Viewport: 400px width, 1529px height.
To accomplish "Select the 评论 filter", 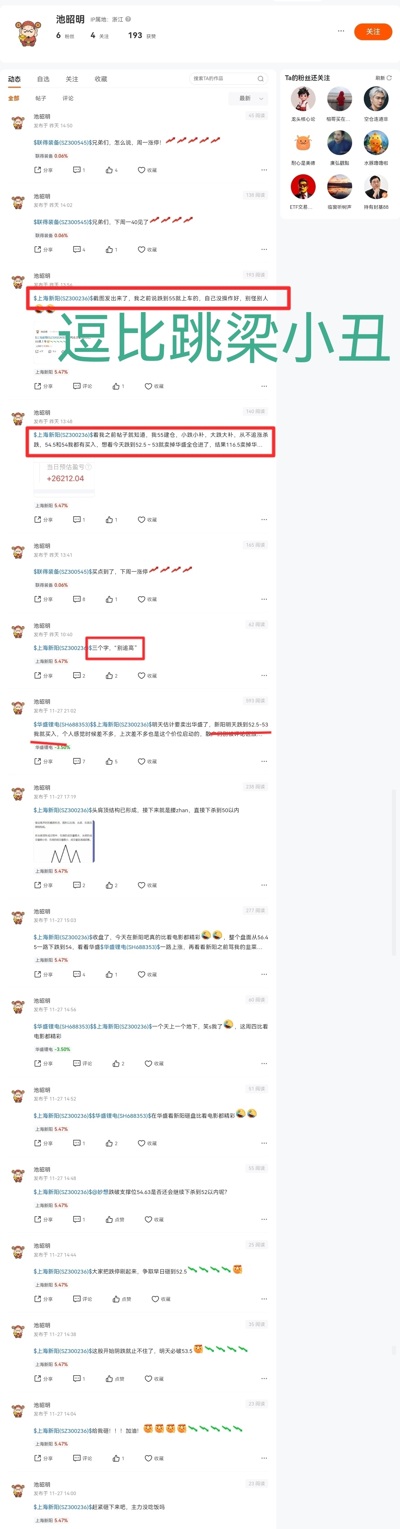I will point(68,98).
